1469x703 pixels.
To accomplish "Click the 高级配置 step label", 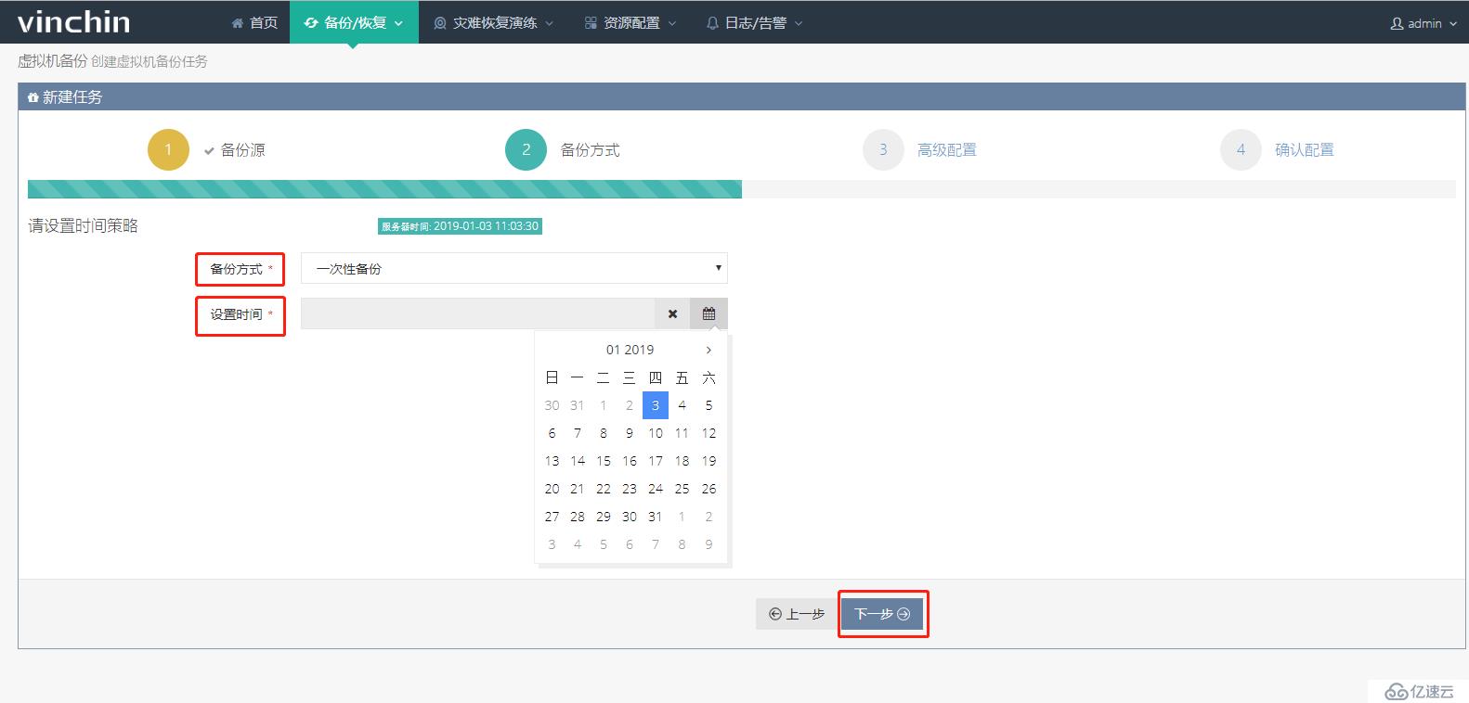I will tap(947, 150).
